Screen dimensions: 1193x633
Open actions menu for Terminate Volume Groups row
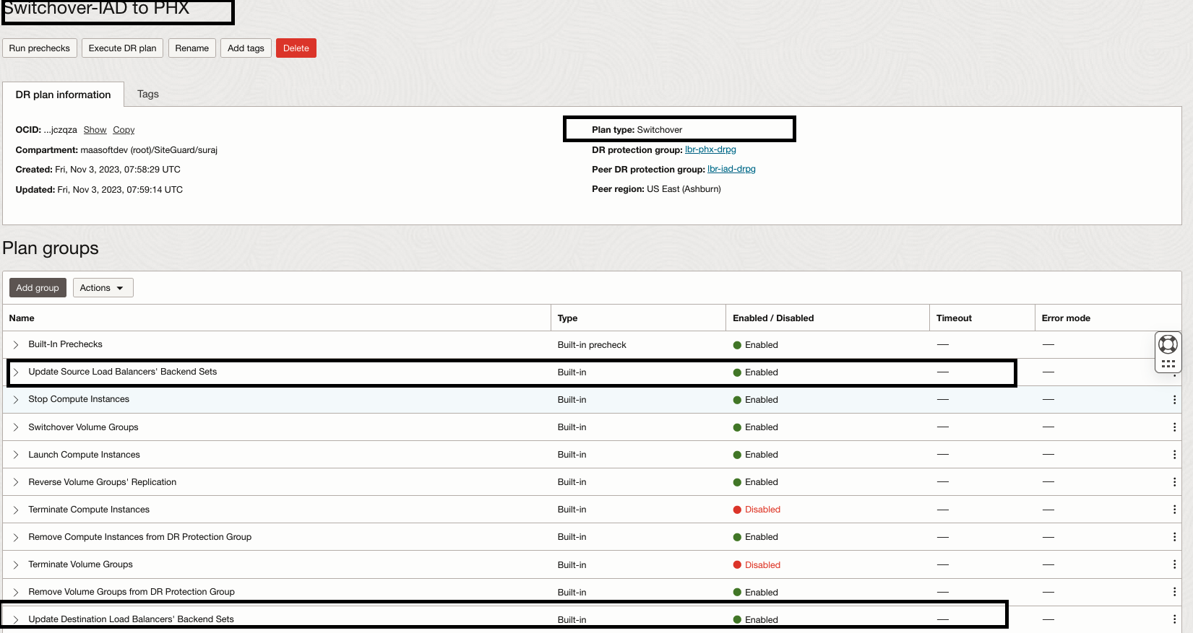[1174, 564]
